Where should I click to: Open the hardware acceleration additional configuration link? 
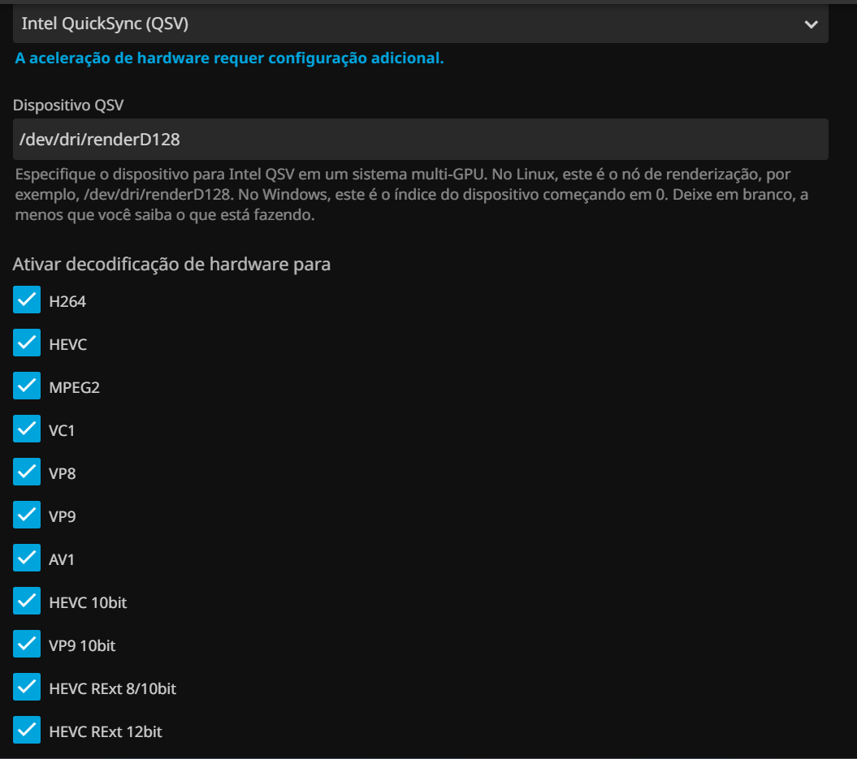click(229, 58)
